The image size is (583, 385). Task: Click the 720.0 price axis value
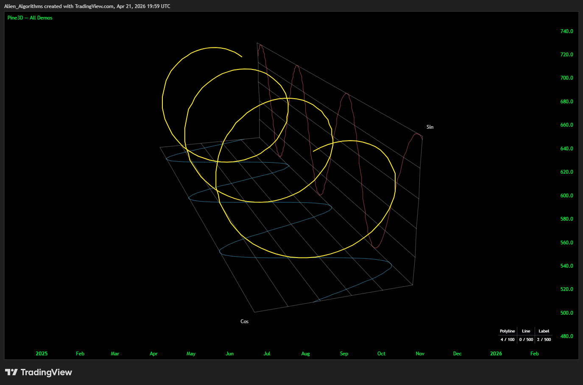[x=566, y=55]
